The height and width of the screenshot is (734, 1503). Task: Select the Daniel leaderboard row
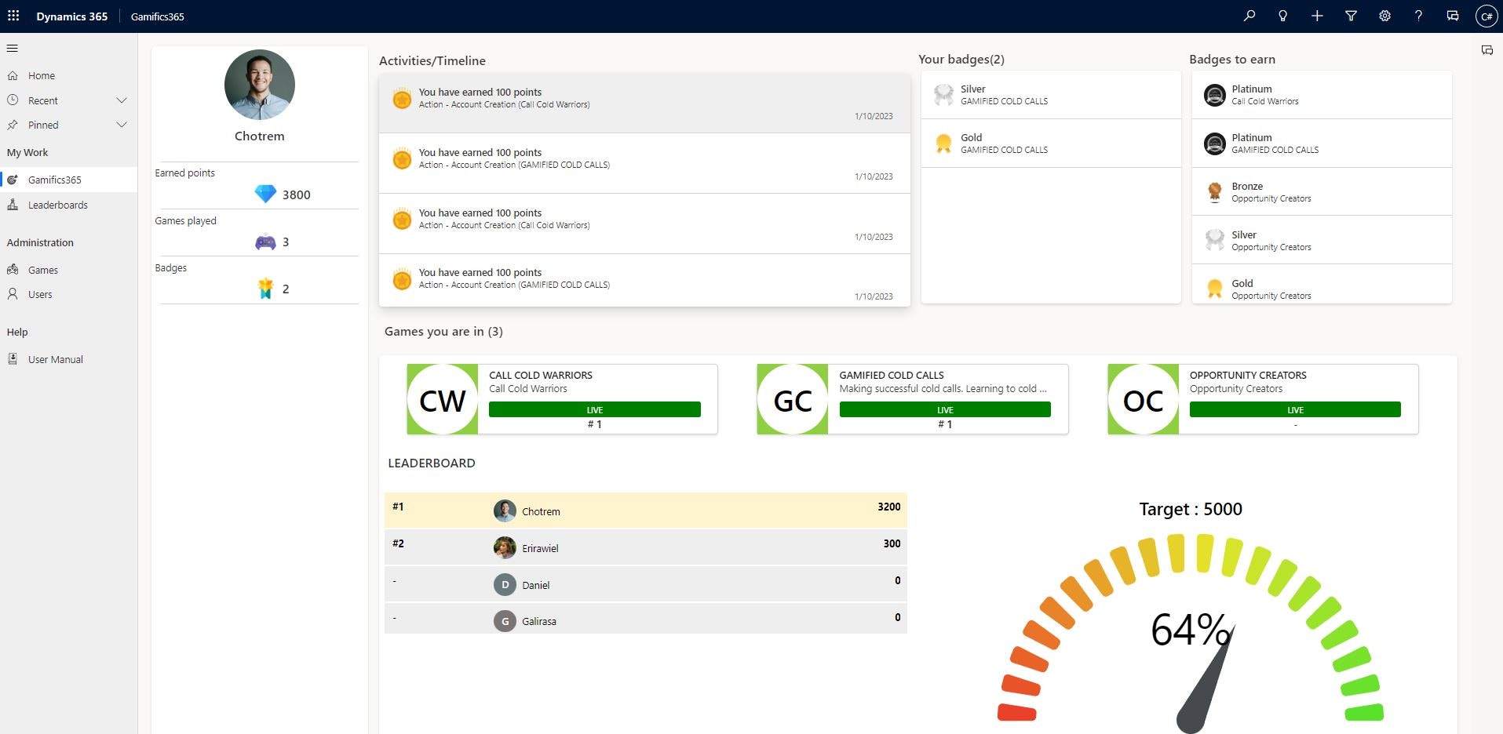(x=645, y=584)
